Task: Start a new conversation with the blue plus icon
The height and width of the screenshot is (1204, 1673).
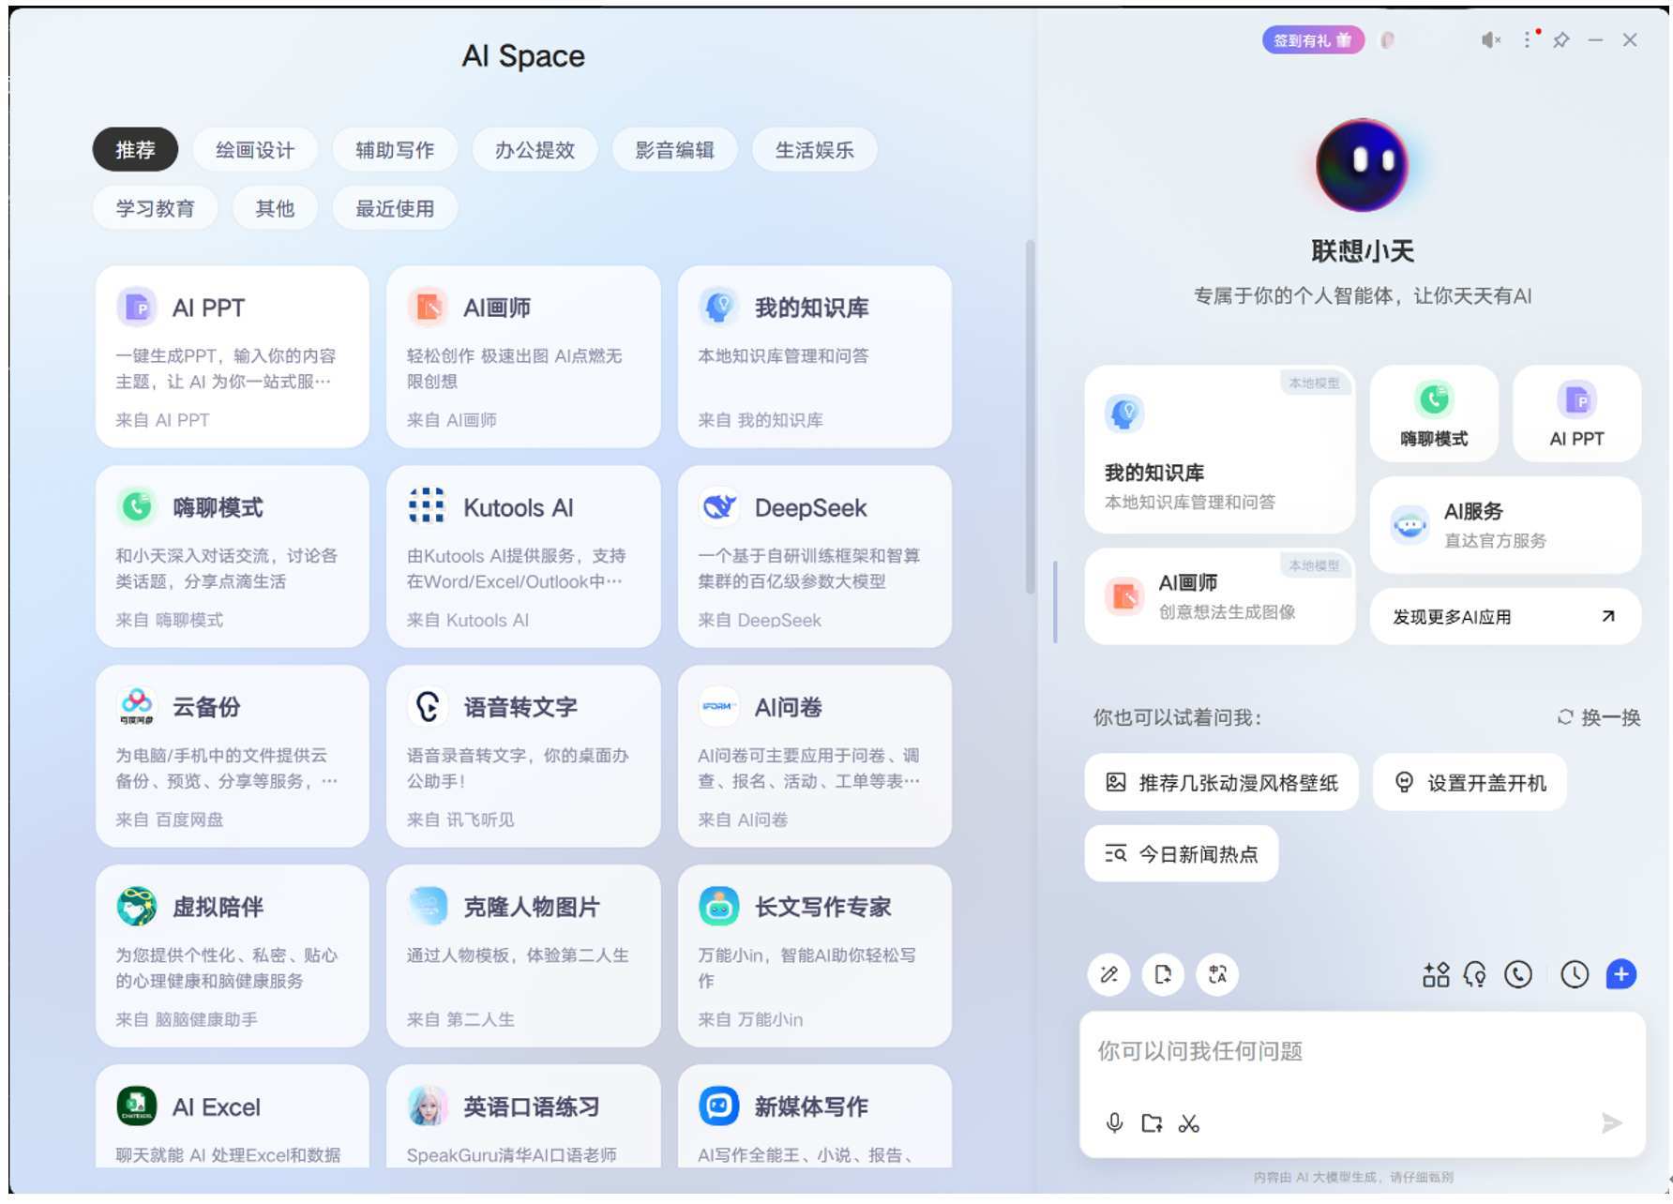Action: coord(1620,975)
